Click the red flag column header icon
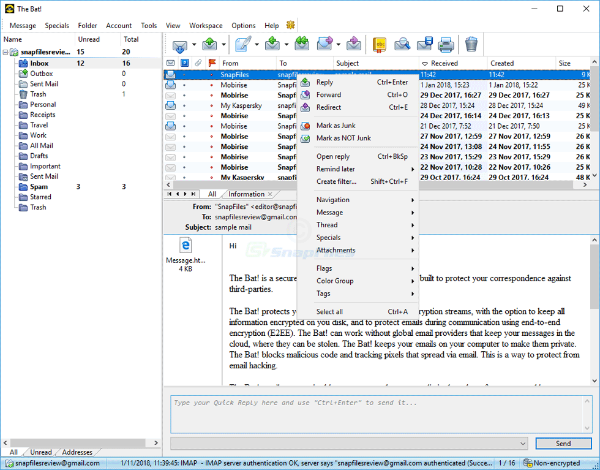The image size is (600, 470). coord(212,63)
